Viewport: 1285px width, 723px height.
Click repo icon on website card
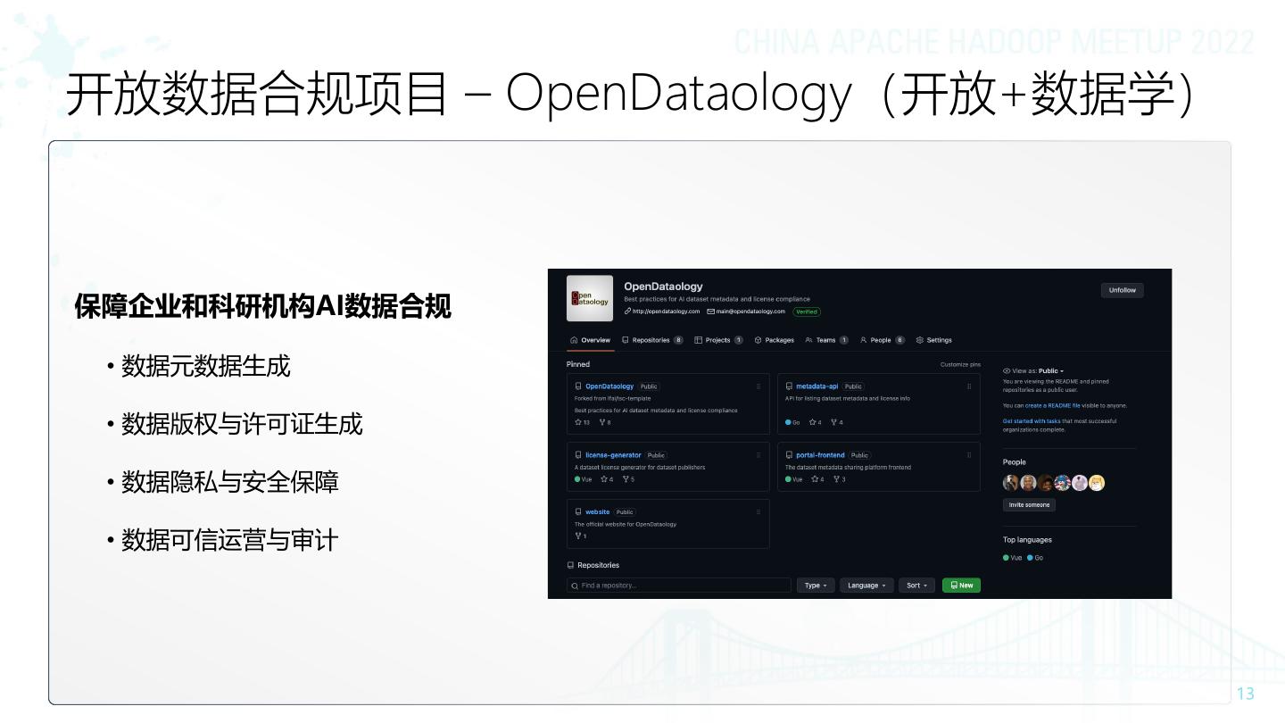(578, 512)
